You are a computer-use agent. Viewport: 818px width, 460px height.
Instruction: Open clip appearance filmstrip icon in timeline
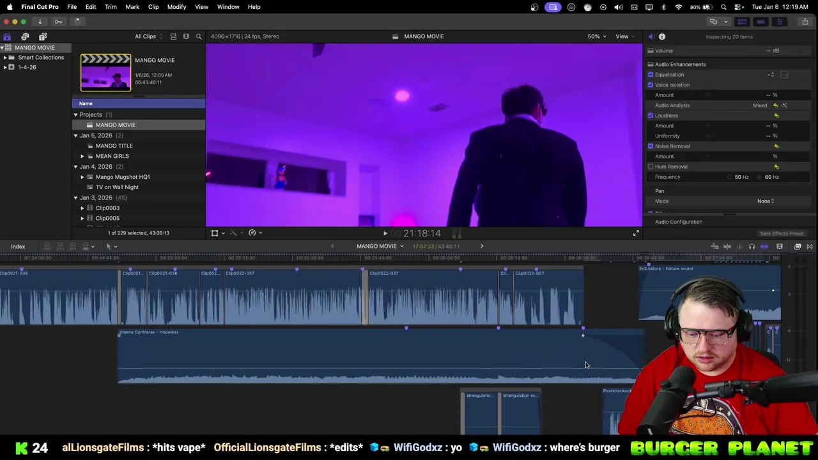click(x=780, y=247)
